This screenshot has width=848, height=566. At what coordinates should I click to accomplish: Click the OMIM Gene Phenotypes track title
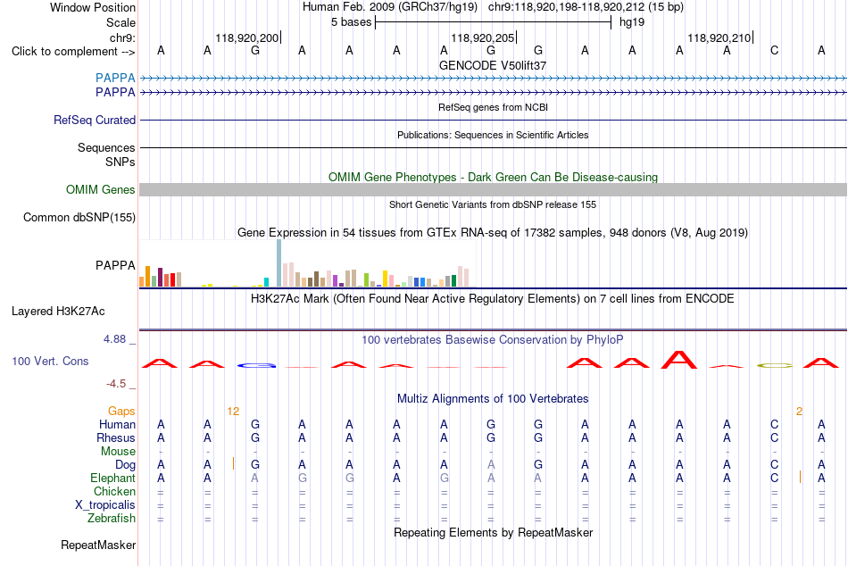[x=494, y=177]
